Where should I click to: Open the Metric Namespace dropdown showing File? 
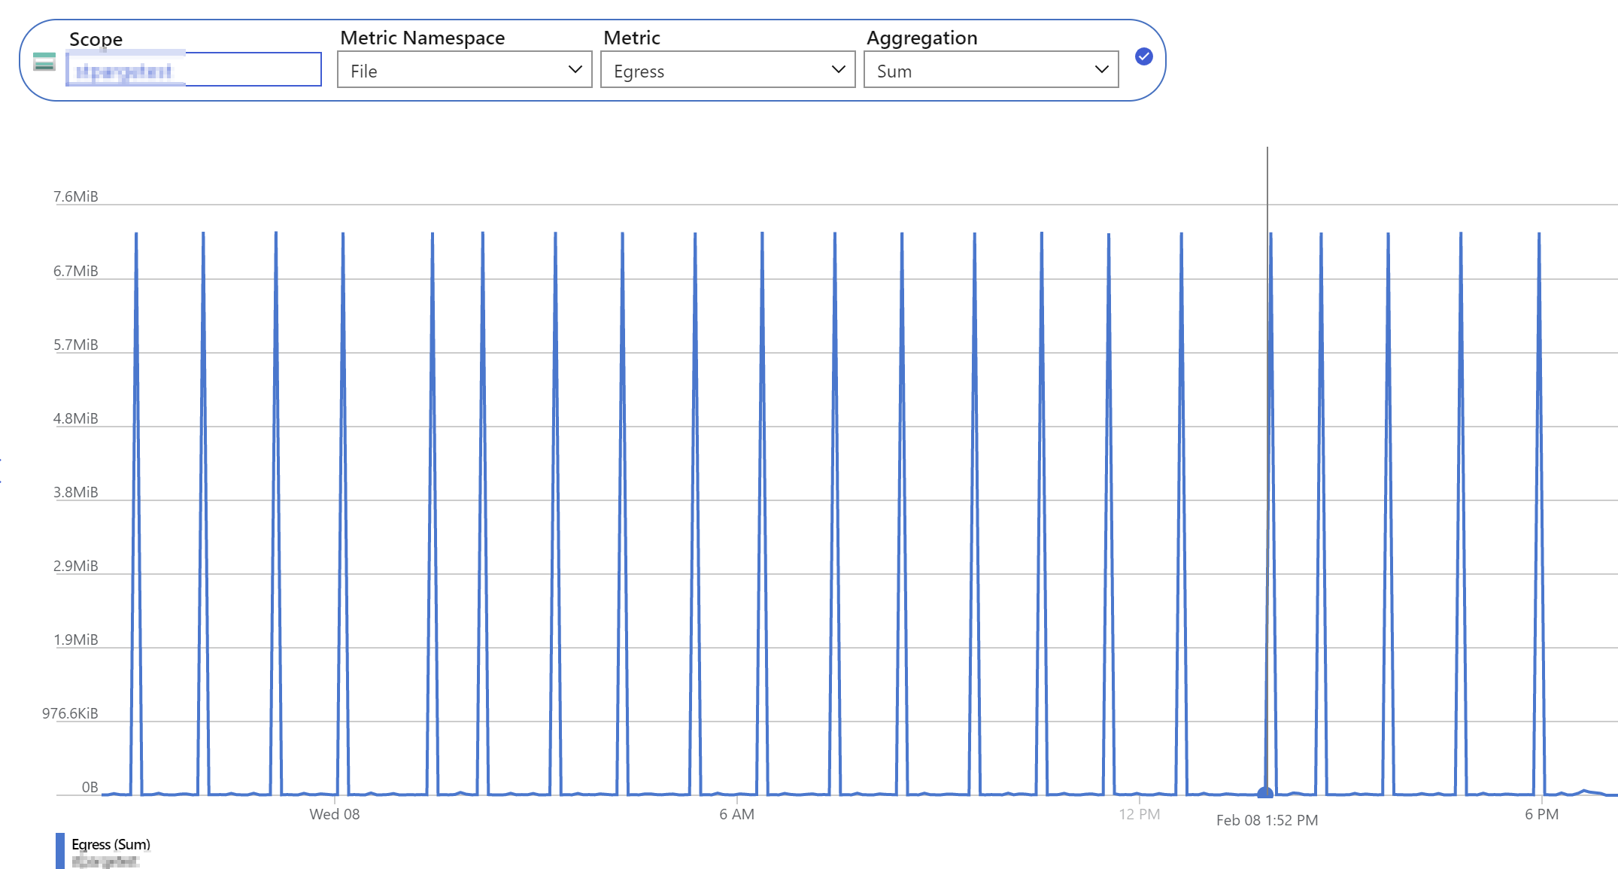pyautogui.click(x=463, y=69)
